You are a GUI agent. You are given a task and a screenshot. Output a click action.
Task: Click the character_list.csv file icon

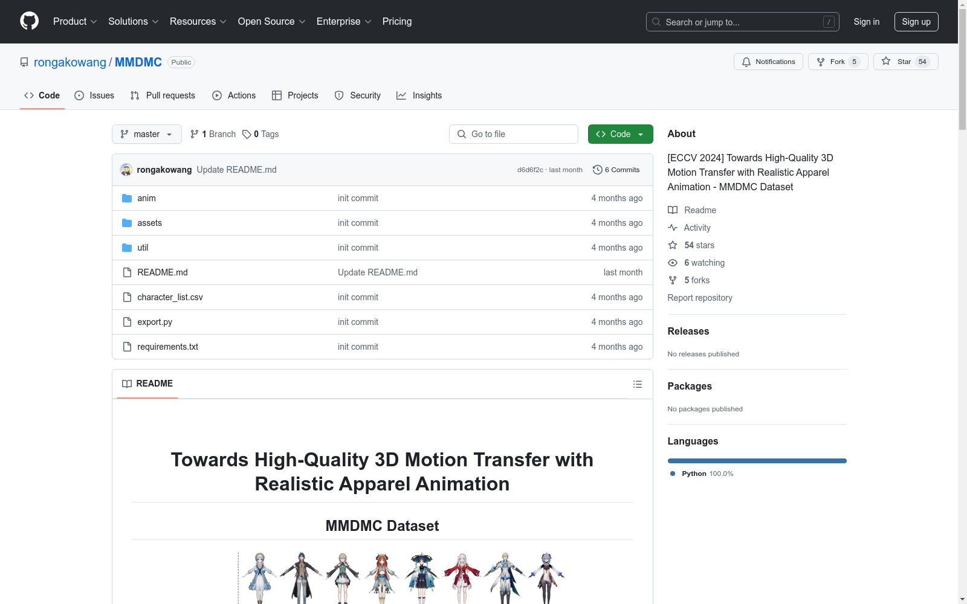pyautogui.click(x=127, y=297)
